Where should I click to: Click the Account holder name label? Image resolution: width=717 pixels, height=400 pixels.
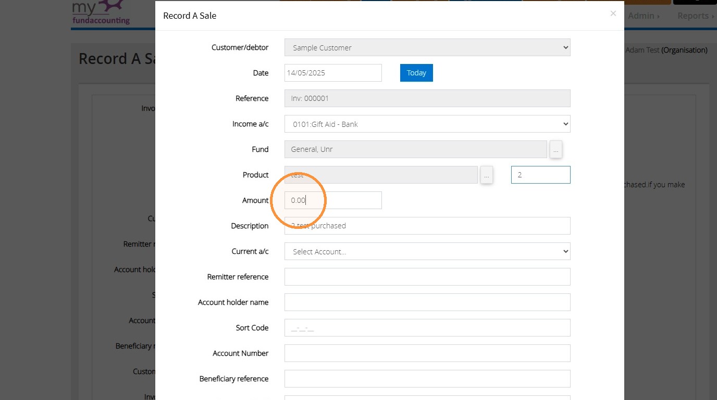coord(233,302)
